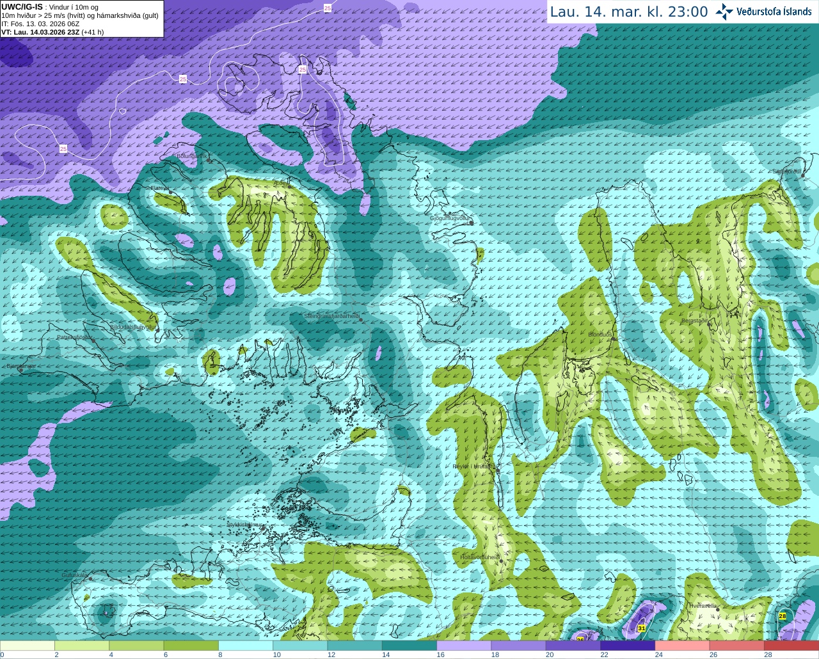The width and height of the screenshot is (819, 659).
Task: Click the Æðey station label
Action: (x=280, y=182)
